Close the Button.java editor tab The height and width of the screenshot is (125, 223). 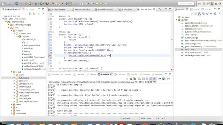[154, 9]
